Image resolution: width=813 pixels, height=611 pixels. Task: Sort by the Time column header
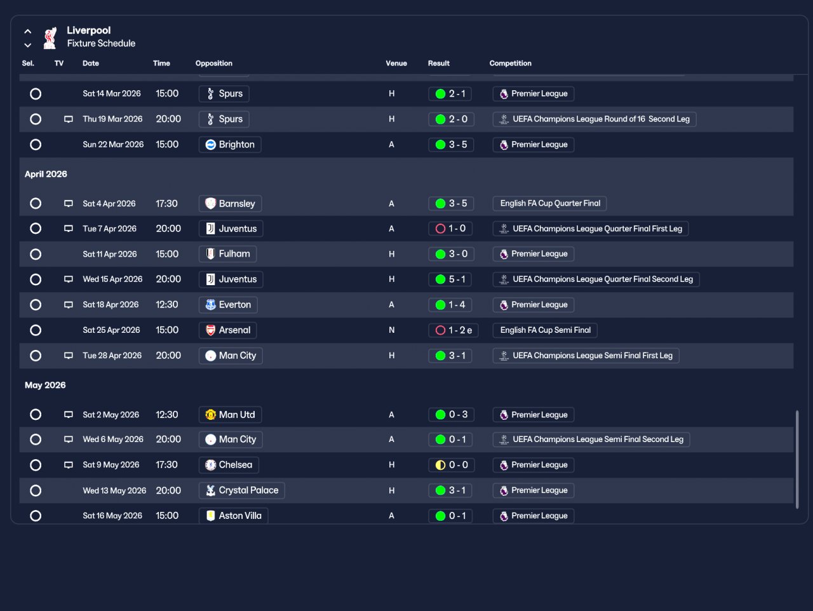(161, 64)
